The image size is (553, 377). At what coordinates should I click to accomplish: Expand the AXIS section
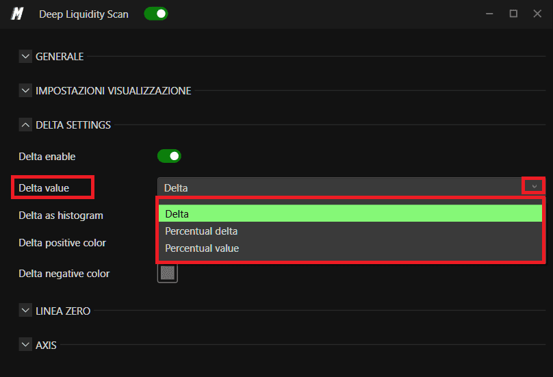[x=25, y=345]
